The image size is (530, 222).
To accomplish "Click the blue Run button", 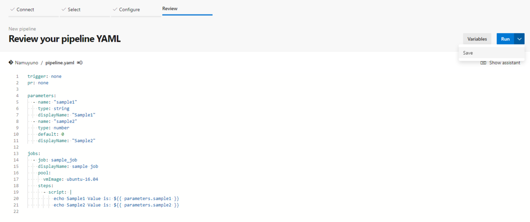I will click(505, 39).
